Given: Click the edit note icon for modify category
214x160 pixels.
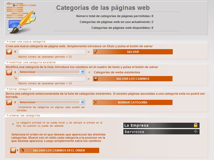Looking at the screenshot, I should click(9, 72).
